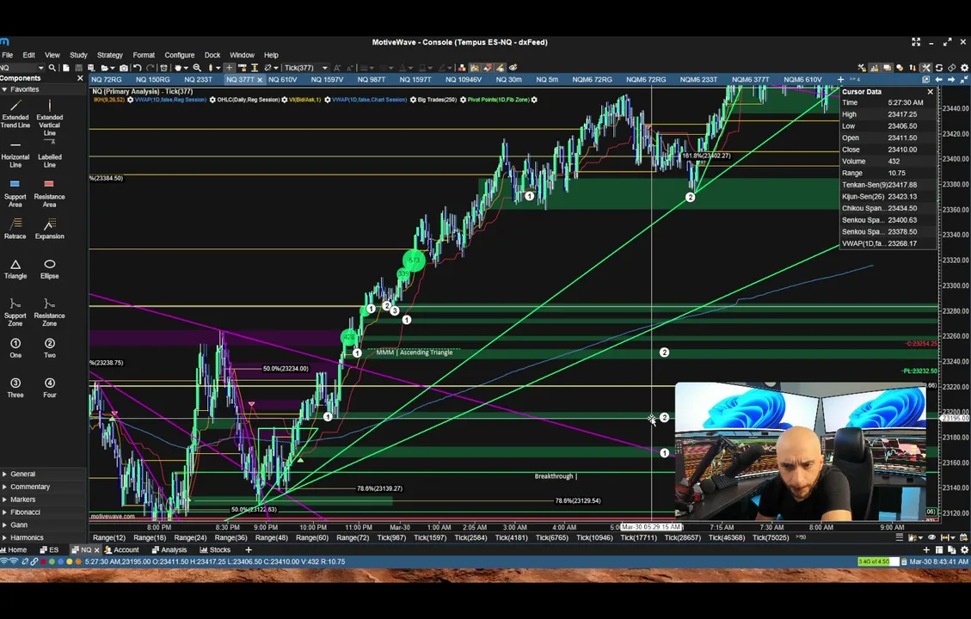Switch bar size to Tick(987)
The image size is (971, 619).
pyautogui.click(x=391, y=537)
